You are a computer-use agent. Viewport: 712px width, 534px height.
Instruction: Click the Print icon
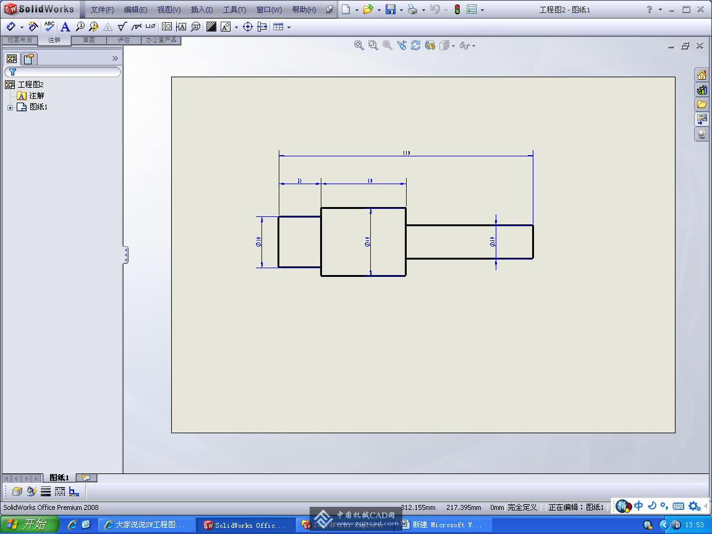[x=412, y=9]
